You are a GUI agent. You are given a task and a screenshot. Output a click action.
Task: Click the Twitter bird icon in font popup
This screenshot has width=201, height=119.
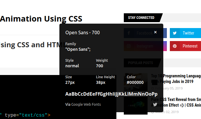[x=155, y=104]
